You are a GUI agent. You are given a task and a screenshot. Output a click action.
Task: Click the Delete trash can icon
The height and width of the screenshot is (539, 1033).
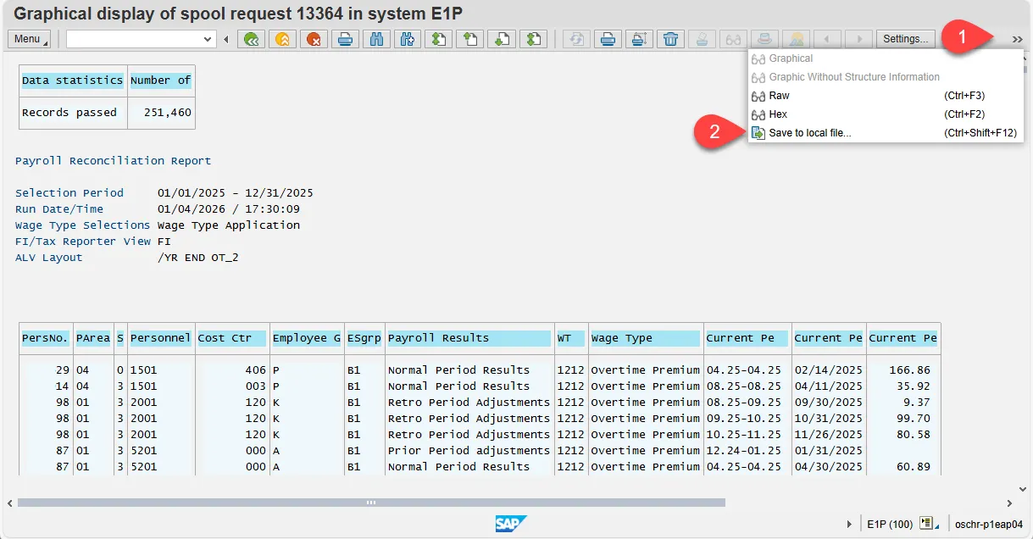670,39
